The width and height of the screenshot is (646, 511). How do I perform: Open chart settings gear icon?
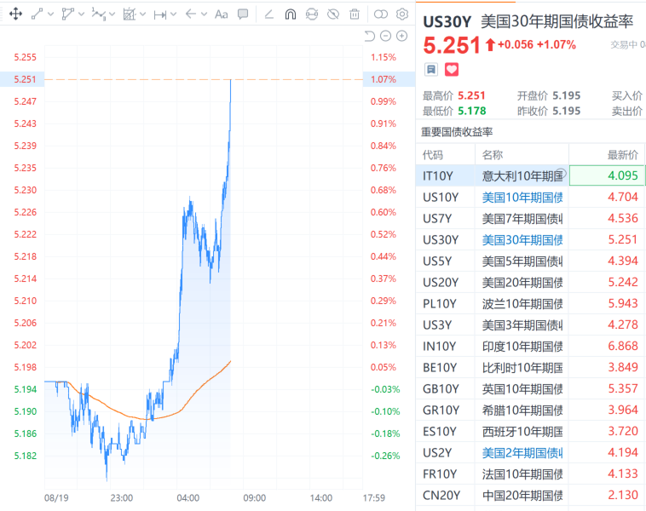(x=402, y=14)
